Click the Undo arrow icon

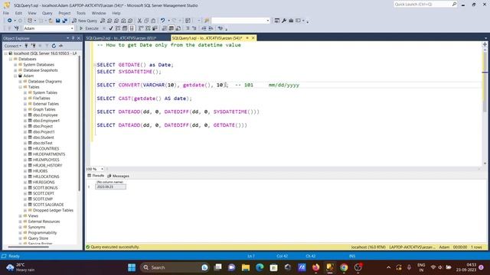[x=162, y=21]
